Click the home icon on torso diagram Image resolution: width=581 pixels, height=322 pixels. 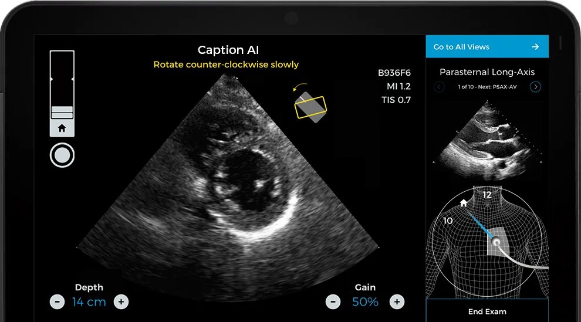[x=464, y=203]
